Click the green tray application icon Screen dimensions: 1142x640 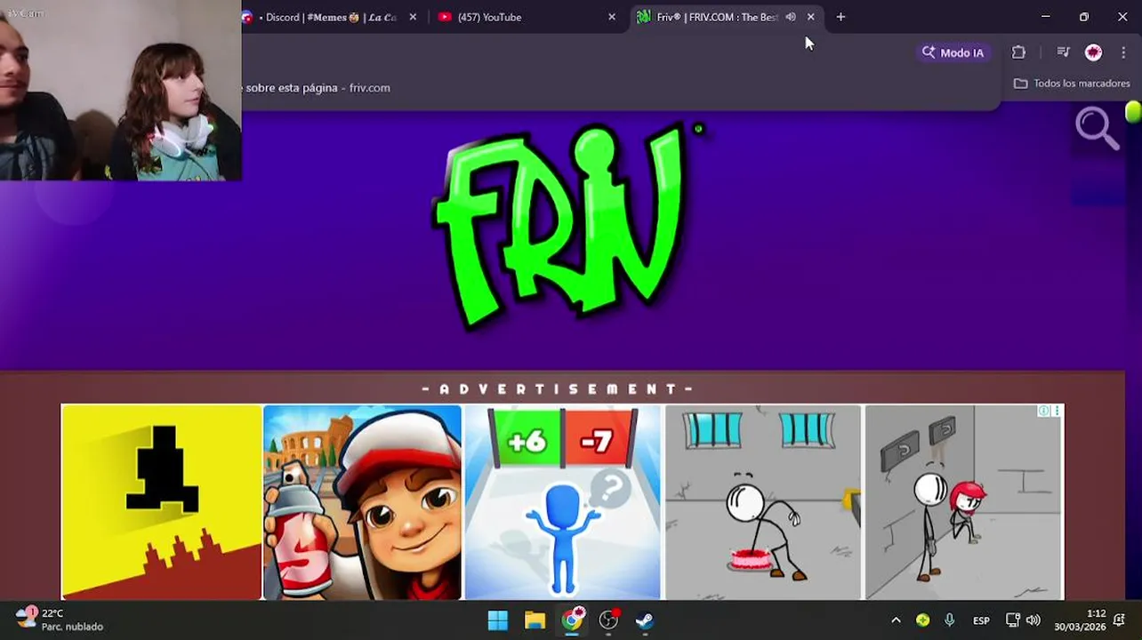922,620
